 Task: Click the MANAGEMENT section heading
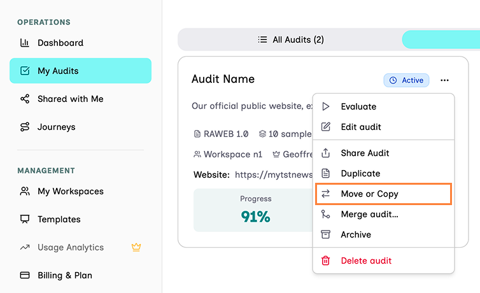coord(46,171)
